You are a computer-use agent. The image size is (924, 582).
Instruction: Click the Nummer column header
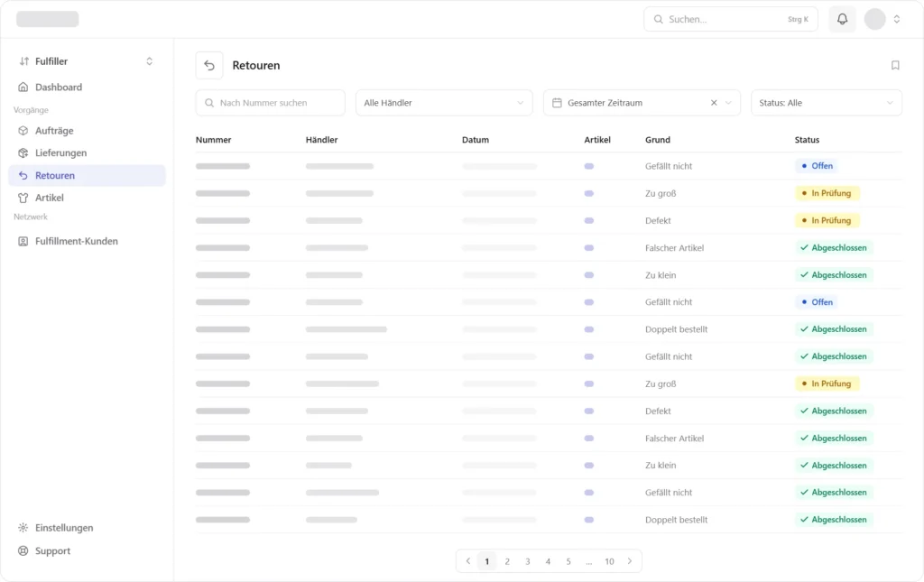213,140
